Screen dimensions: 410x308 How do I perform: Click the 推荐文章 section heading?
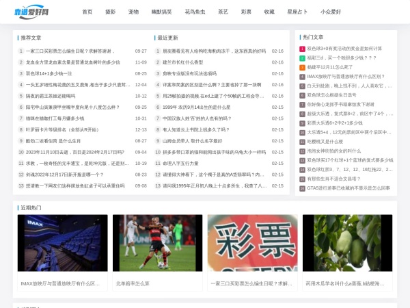31,38
